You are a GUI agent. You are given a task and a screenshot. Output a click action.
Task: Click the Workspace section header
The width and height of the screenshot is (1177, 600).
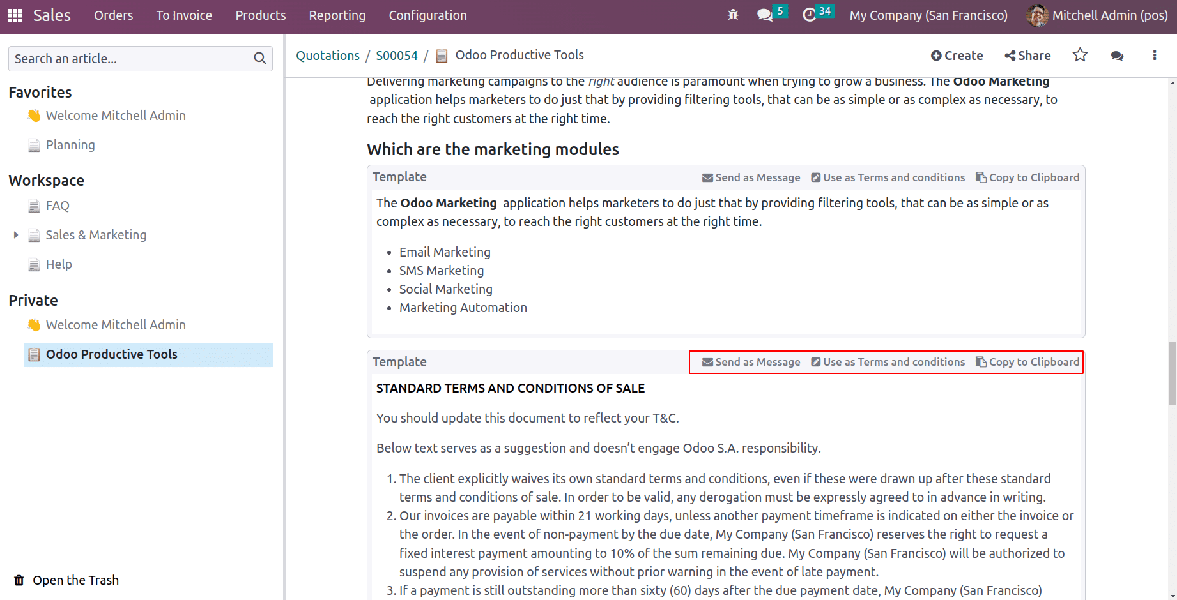pyautogui.click(x=46, y=181)
